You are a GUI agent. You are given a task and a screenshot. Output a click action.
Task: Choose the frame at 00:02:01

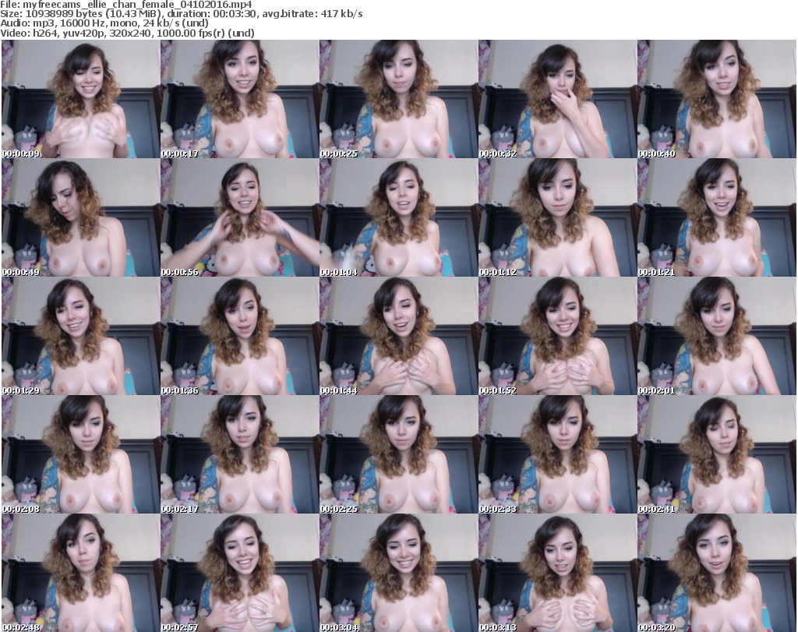tap(717, 337)
